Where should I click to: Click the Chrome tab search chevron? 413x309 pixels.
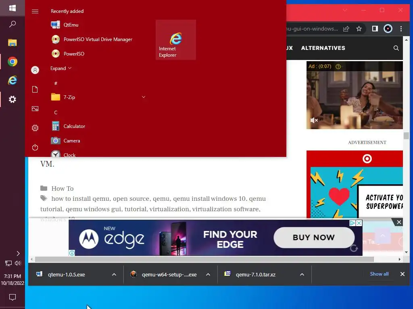tap(345, 10)
